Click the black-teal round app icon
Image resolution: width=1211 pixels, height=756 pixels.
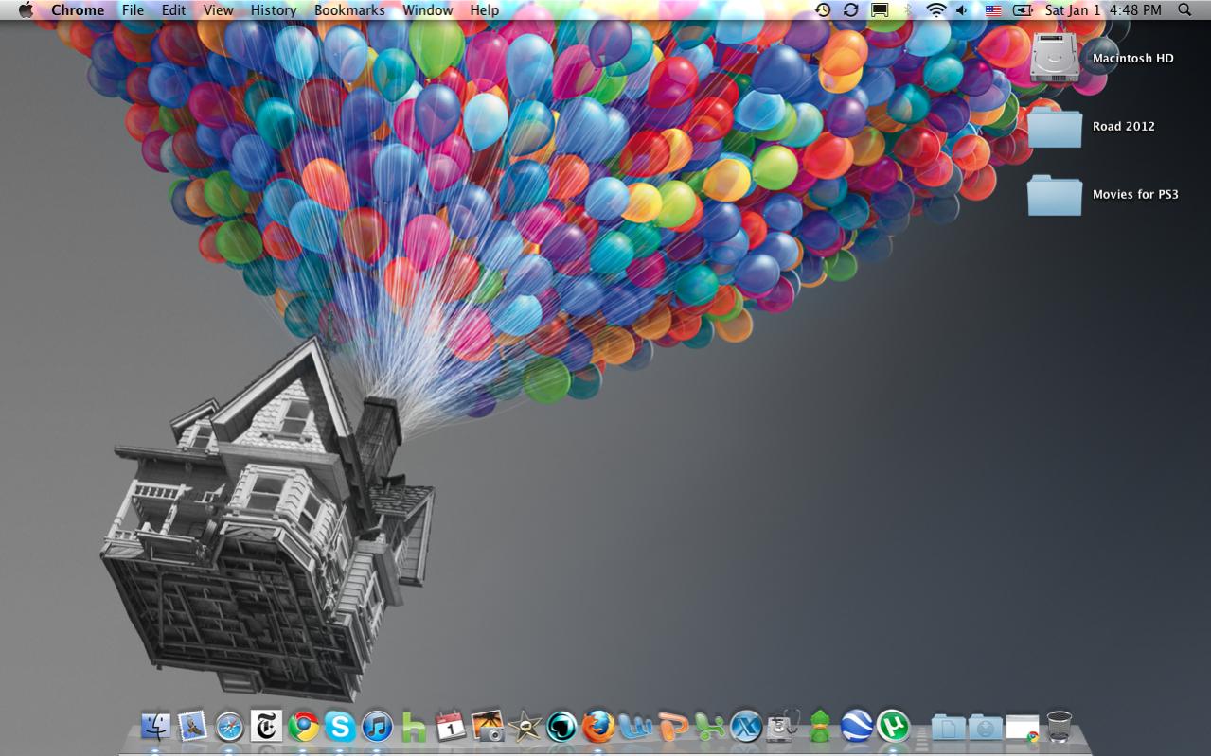561,727
